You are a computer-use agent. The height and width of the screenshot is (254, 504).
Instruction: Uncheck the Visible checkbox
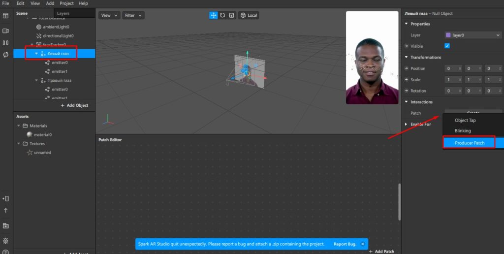(x=447, y=46)
